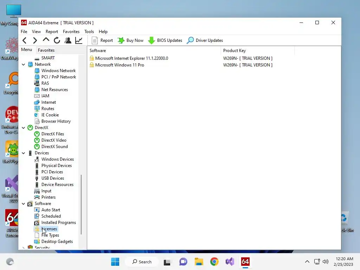The width and height of the screenshot is (360, 270).
Task: Click the Report toolbar button
Action: coord(102,40)
